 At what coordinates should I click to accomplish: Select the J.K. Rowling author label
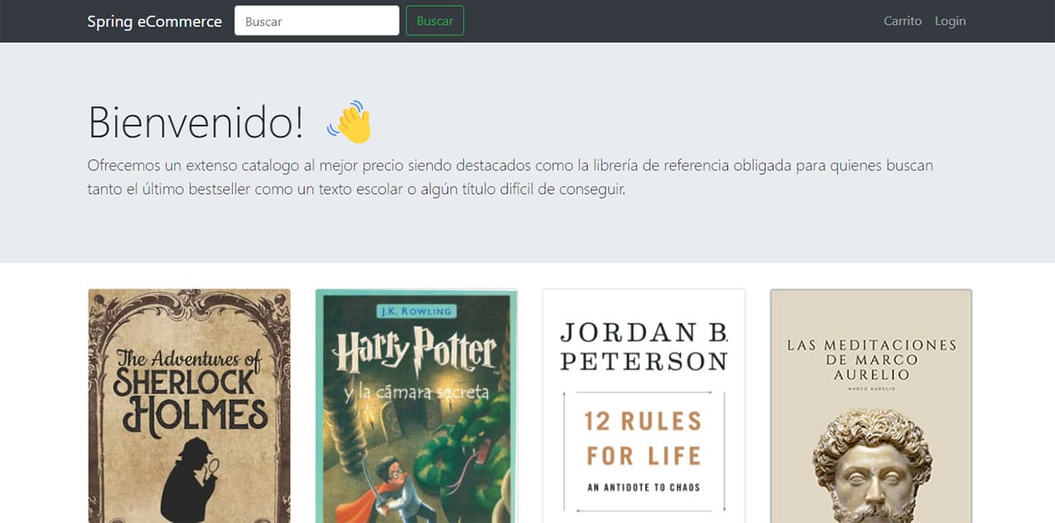415,311
